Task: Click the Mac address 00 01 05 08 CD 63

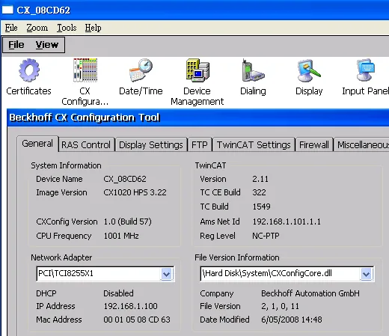Action: 137,320
